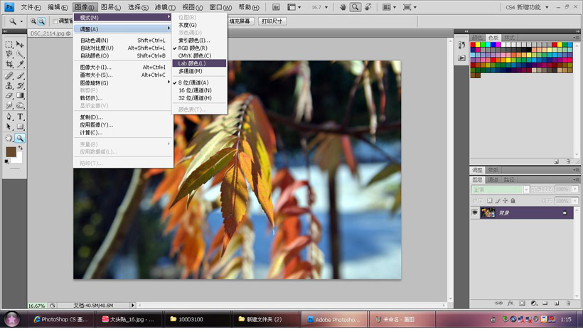Select the Clone Stamp tool
The image size is (583, 332).
(9, 86)
